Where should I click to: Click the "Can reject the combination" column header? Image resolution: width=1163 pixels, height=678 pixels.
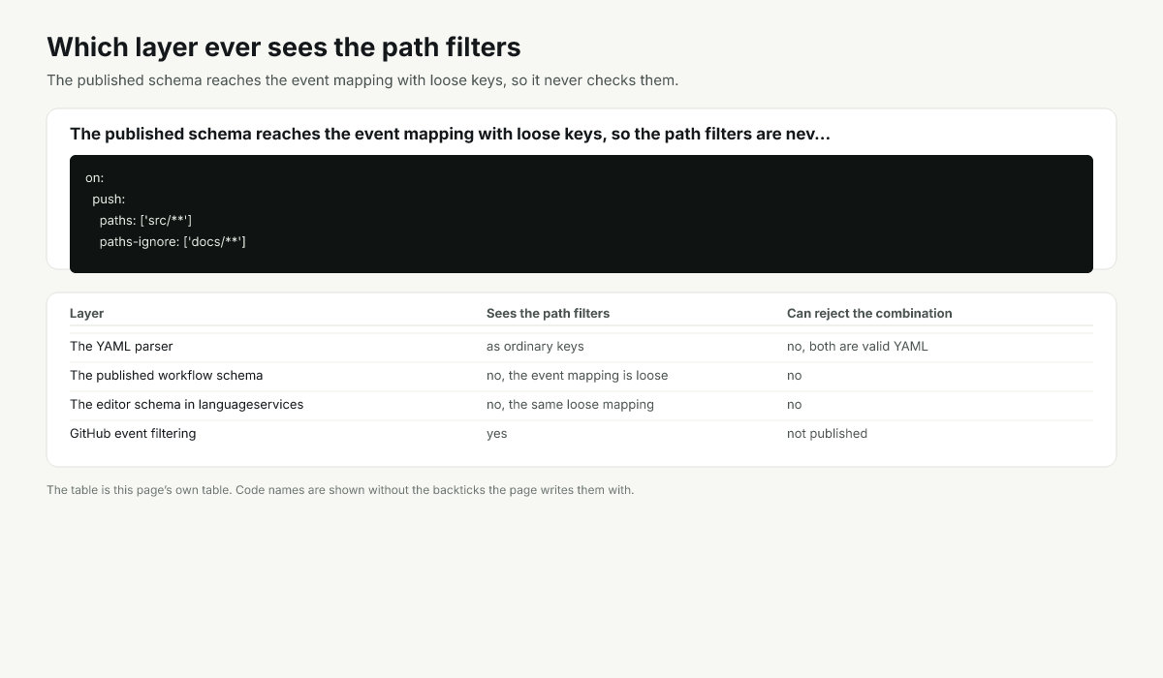coord(869,314)
